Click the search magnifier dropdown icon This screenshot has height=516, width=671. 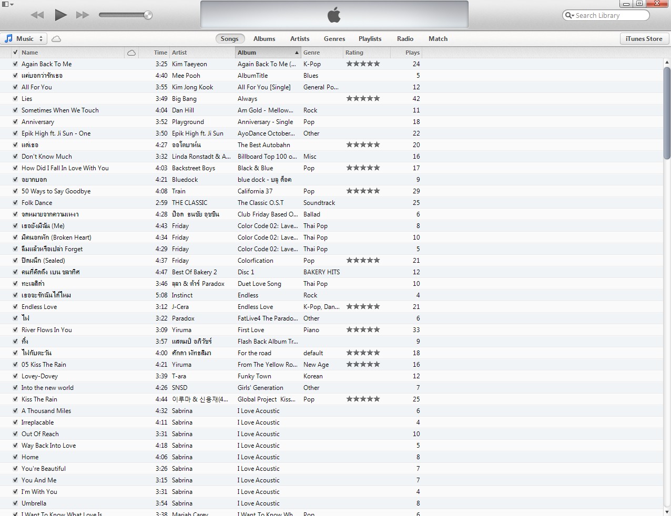[x=570, y=15]
